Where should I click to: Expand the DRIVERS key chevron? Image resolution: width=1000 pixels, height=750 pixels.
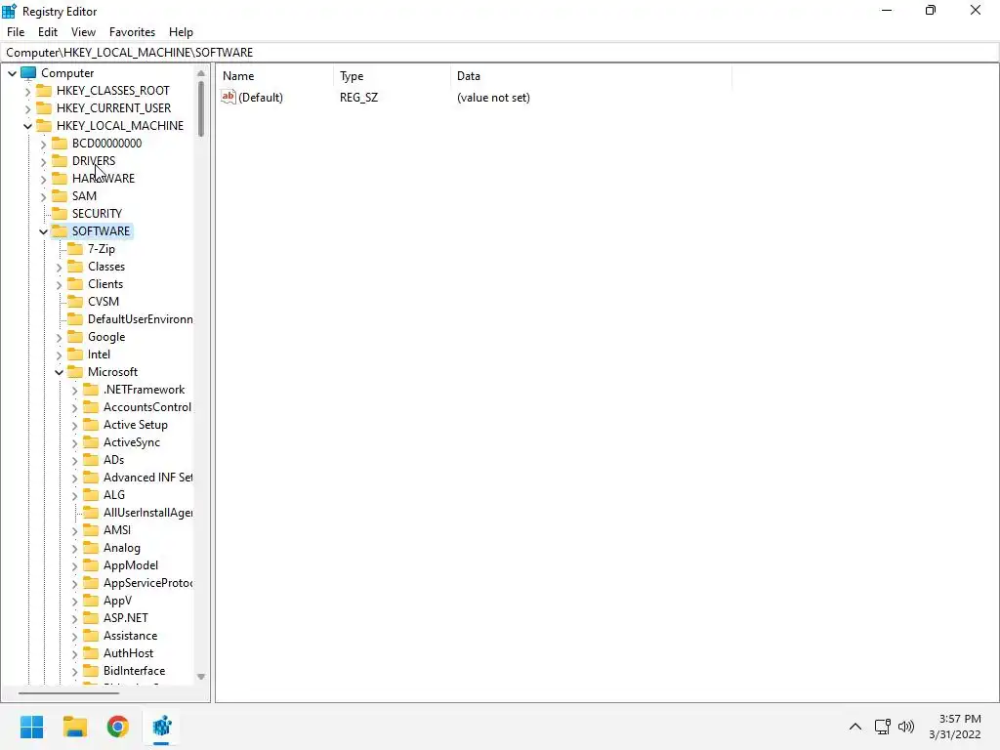point(43,161)
